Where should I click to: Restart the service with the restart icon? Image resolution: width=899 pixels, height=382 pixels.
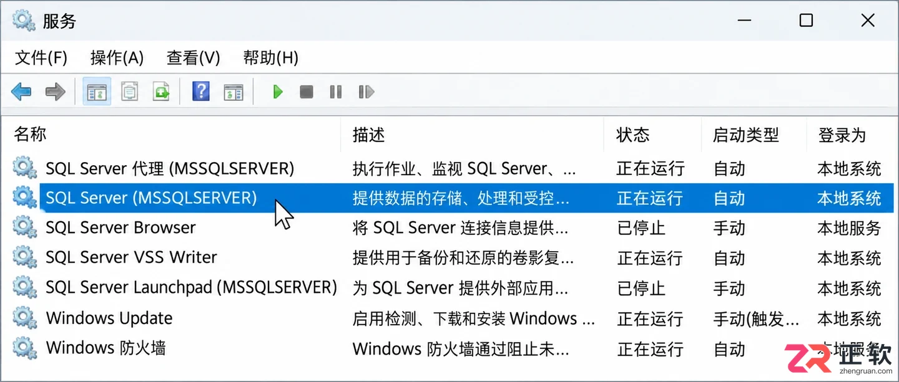pos(366,92)
